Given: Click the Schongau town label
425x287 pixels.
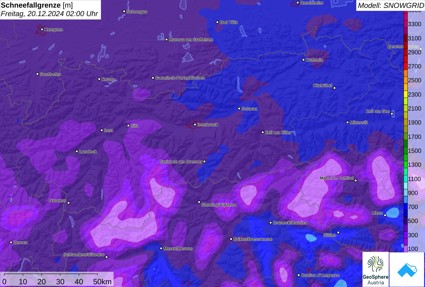Looking at the screenshot, I should [x=137, y=12].
